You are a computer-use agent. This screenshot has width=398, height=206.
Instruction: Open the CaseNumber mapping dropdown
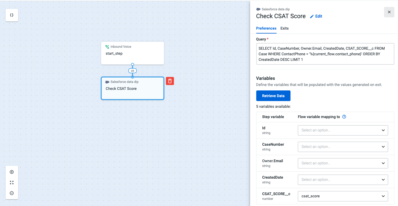pyautogui.click(x=343, y=147)
